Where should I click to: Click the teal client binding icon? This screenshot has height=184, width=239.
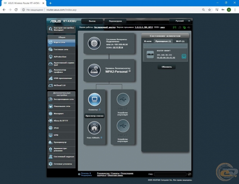coord(184,56)
